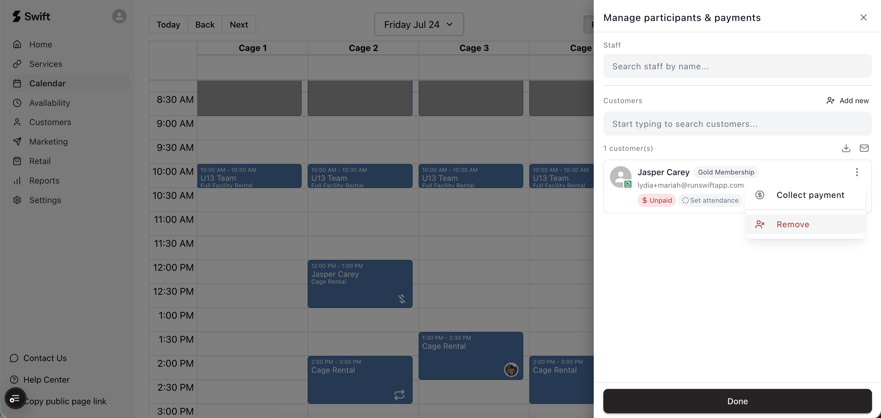
Task: Close the Manage participants panel
Action: (x=863, y=17)
